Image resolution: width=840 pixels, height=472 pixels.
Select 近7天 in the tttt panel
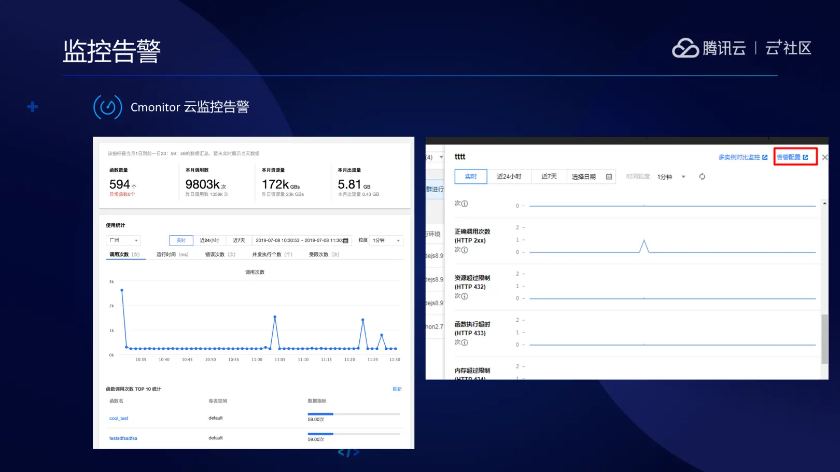click(x=549, y=177)
